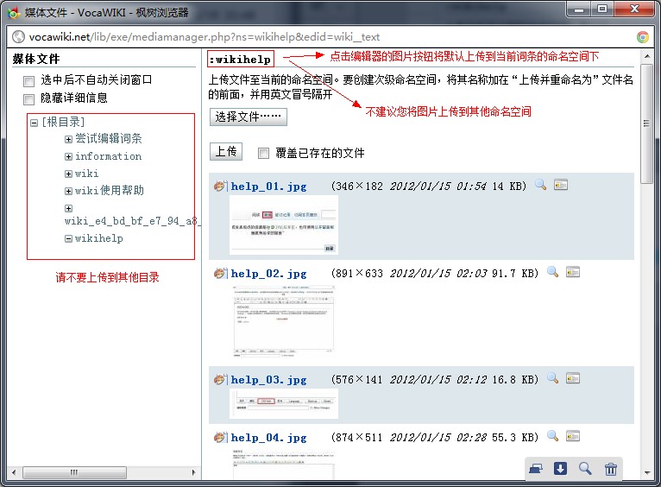Viewport: 661px width, 487px height.
Task: Click the details icon beside help_01.jpg
Action: [561, 185]
